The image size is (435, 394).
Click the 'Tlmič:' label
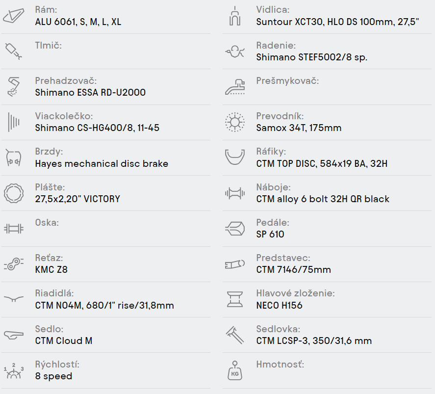(x=48, y=45)
